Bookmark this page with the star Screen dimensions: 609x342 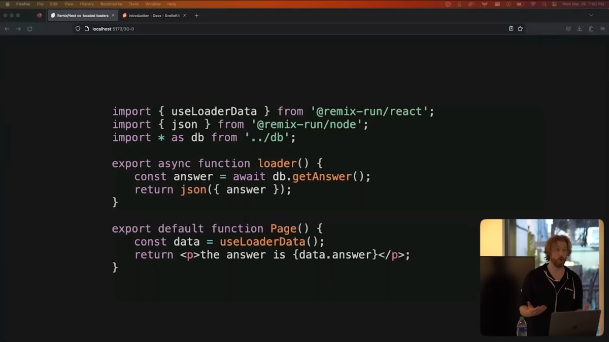click(x=520, y=29)
